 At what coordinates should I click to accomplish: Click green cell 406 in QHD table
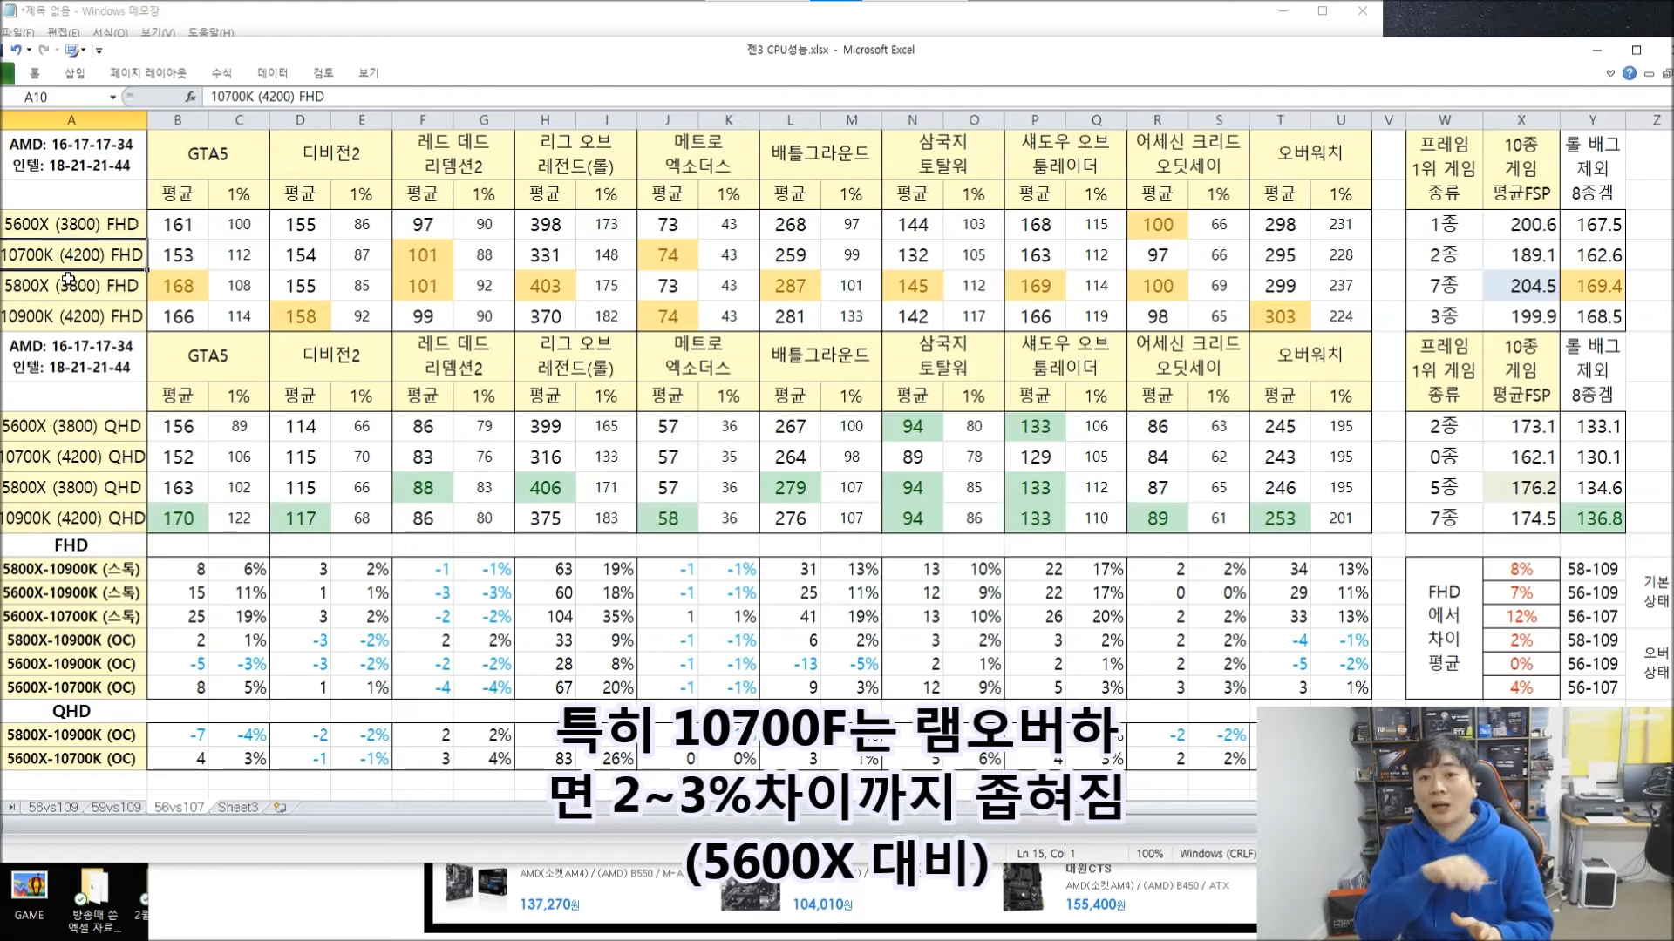(x=545, y=488)
